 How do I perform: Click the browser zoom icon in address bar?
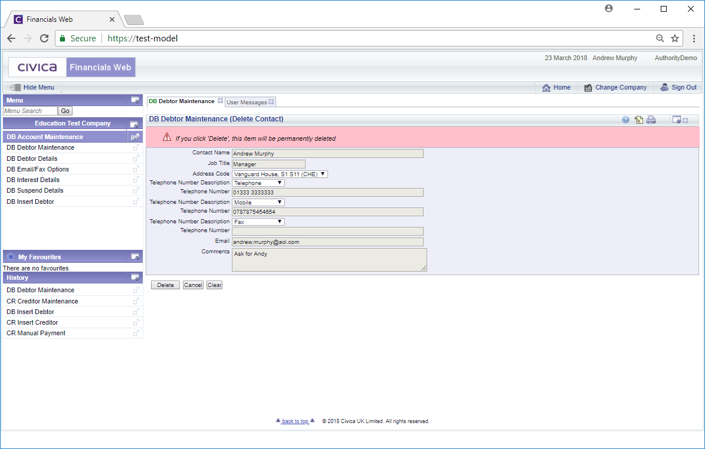[x=660, y=39]
